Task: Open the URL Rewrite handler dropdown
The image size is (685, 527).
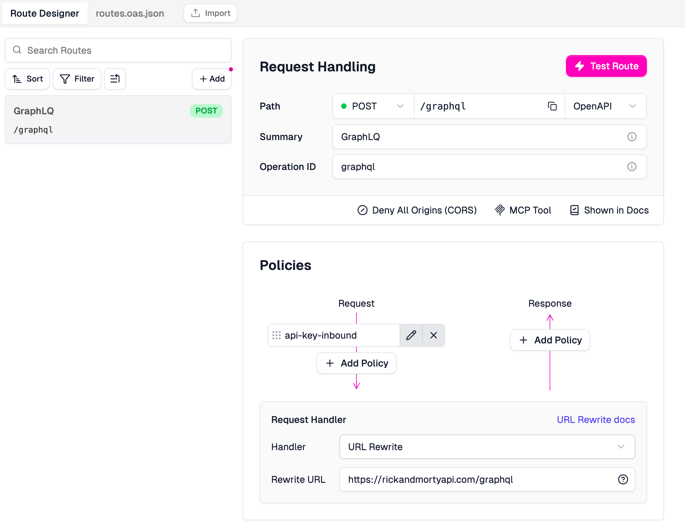Action: point(486,447)
